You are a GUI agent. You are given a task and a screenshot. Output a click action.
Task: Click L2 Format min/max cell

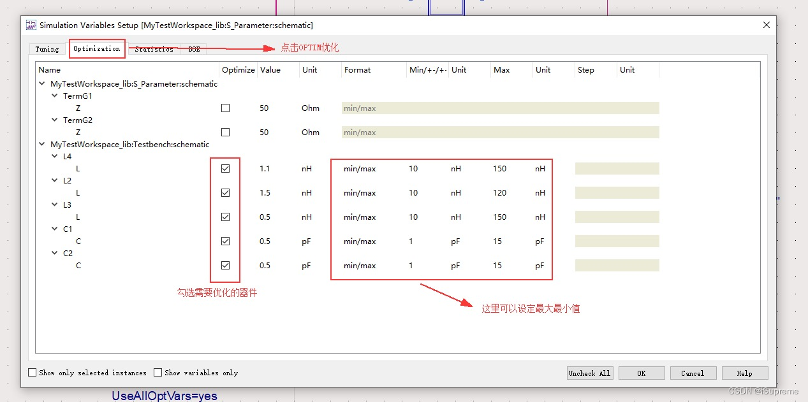(360, 193)
